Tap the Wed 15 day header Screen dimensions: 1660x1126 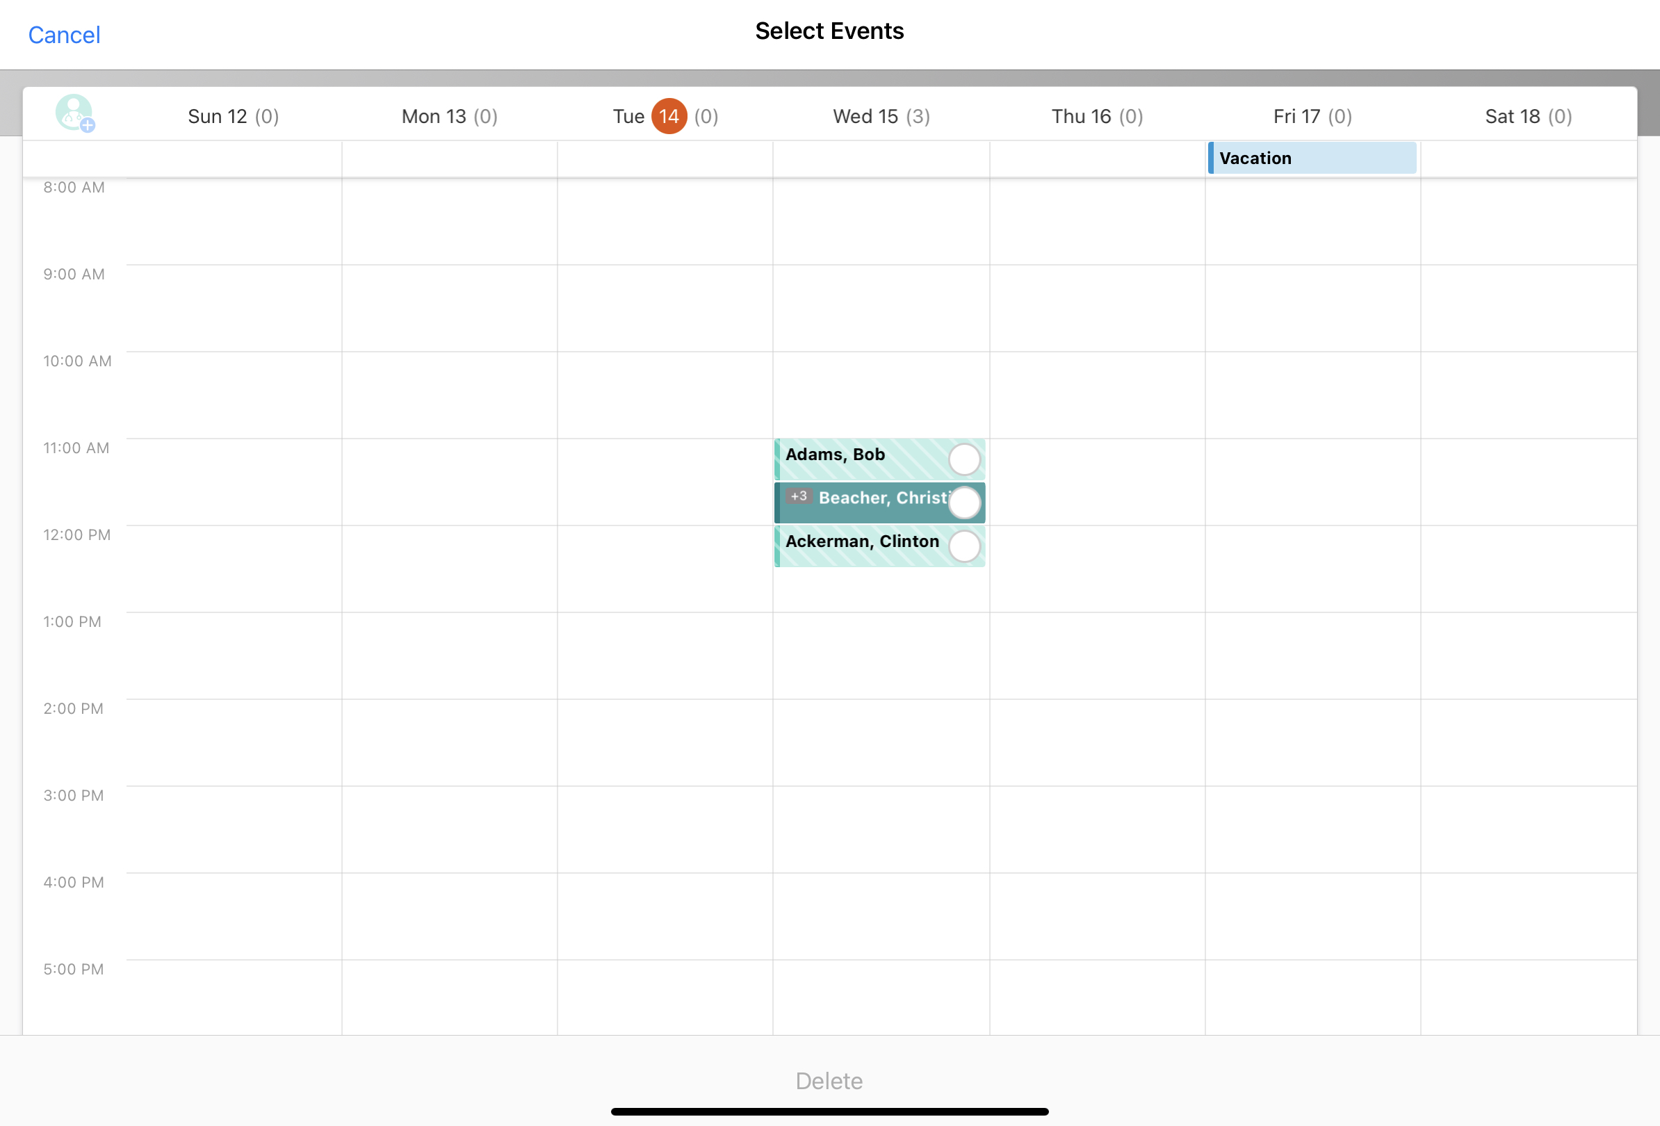[881, 116]
